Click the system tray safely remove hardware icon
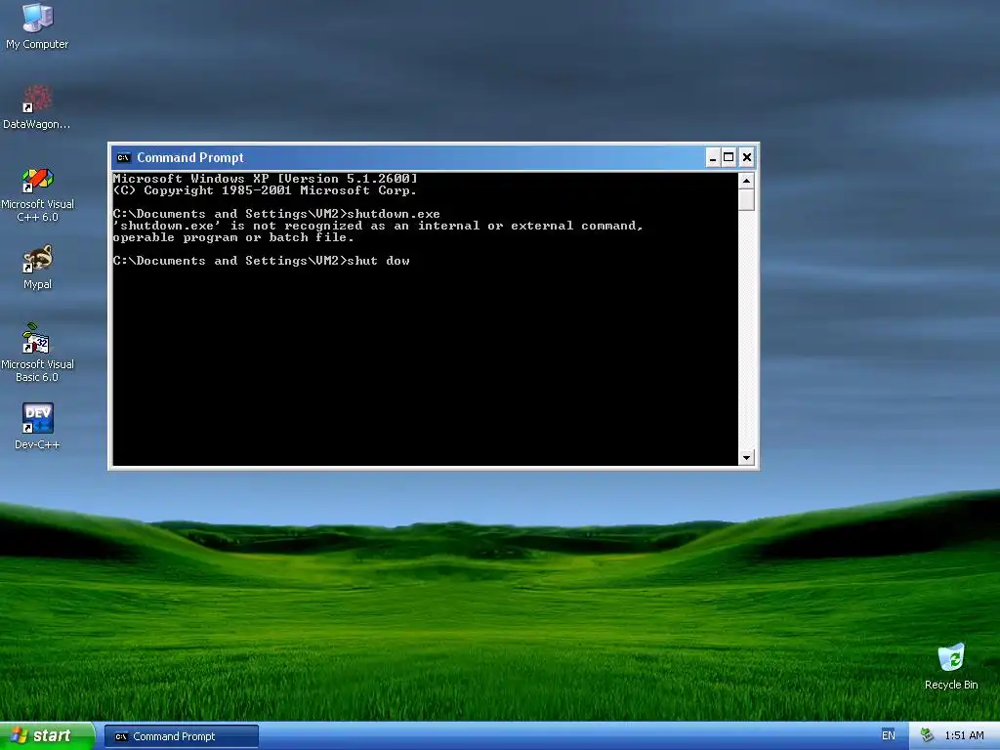 click(x=927, y=735)
